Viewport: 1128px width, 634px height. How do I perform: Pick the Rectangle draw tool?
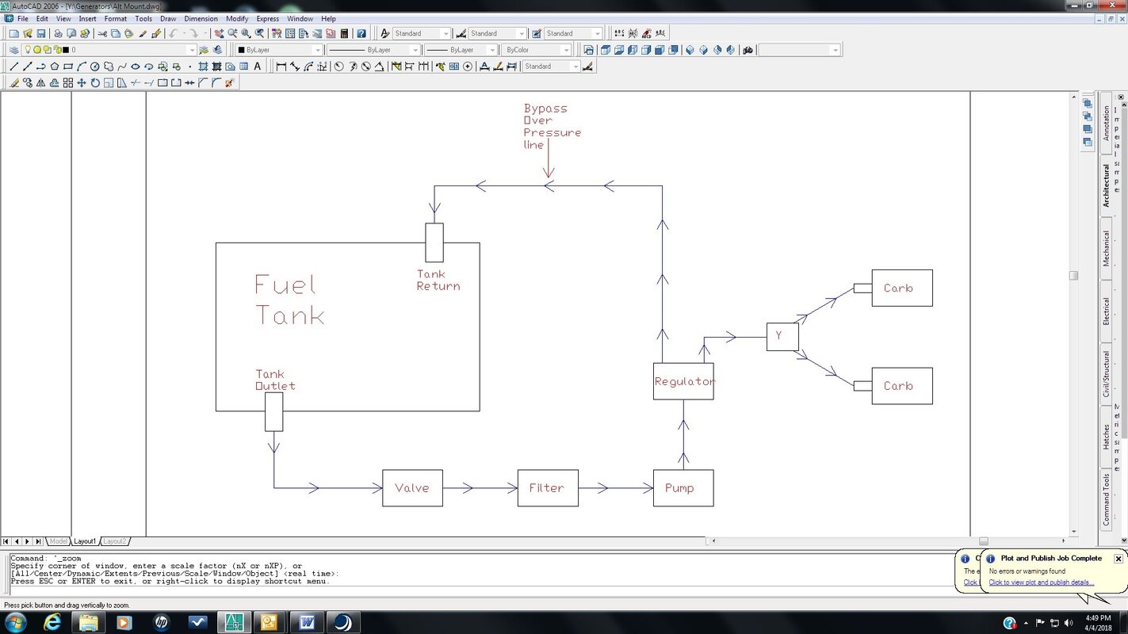point(68,67)
